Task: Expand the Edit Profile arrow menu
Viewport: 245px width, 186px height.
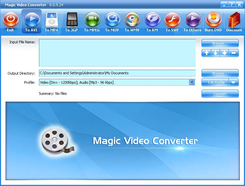Action: click(x=233, y=82)
